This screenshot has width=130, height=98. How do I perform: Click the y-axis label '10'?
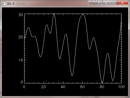[x=21, y=60]
